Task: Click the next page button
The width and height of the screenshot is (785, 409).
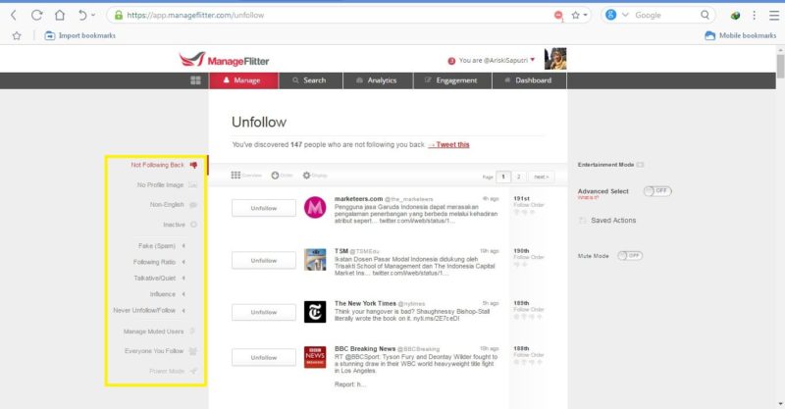Action: (541, 177)
